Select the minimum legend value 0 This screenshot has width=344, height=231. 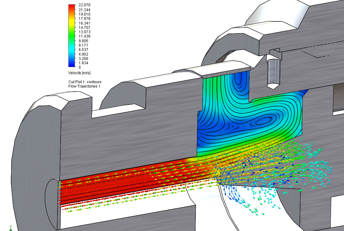(80, 67)
